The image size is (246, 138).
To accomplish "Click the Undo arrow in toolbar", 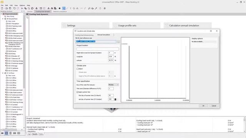I will (x=14, y=8).
